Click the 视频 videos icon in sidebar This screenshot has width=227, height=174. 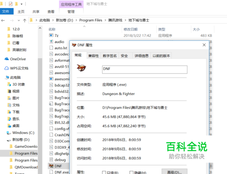(x=9, y=91)
